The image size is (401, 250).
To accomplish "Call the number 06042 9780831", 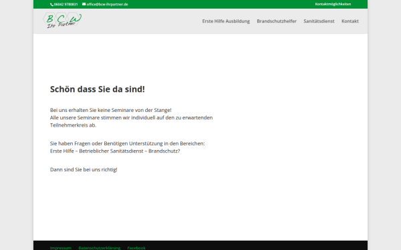I will [x=65, y=5].
